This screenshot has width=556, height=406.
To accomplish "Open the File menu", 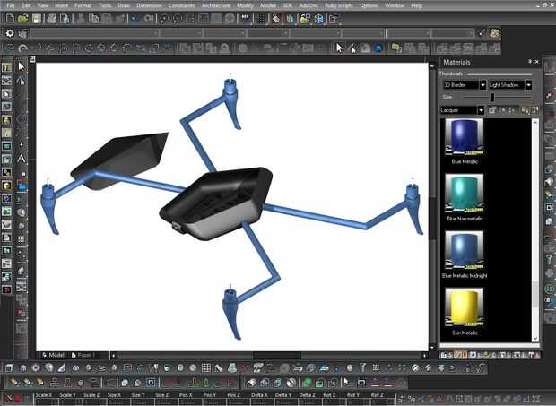I will coord(11,5).
